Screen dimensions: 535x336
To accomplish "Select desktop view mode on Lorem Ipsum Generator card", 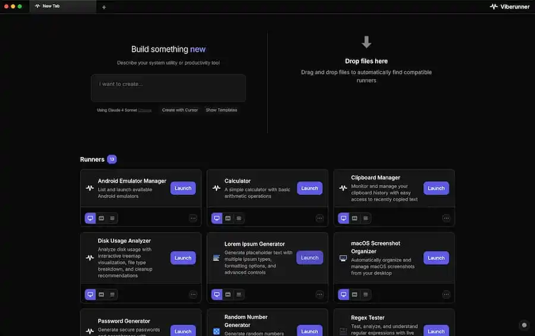I will [216, 294].
